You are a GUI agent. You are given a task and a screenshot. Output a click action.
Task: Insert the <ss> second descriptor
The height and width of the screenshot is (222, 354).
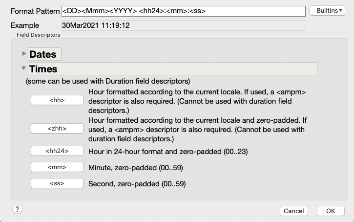click(57, 183)
